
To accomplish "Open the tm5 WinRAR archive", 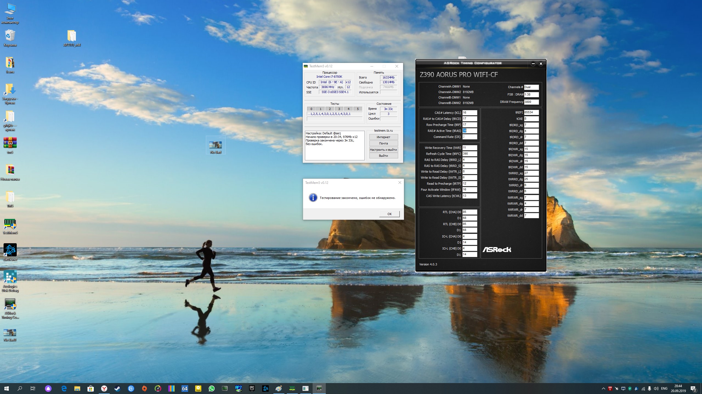I will click(x=10, y=143).
